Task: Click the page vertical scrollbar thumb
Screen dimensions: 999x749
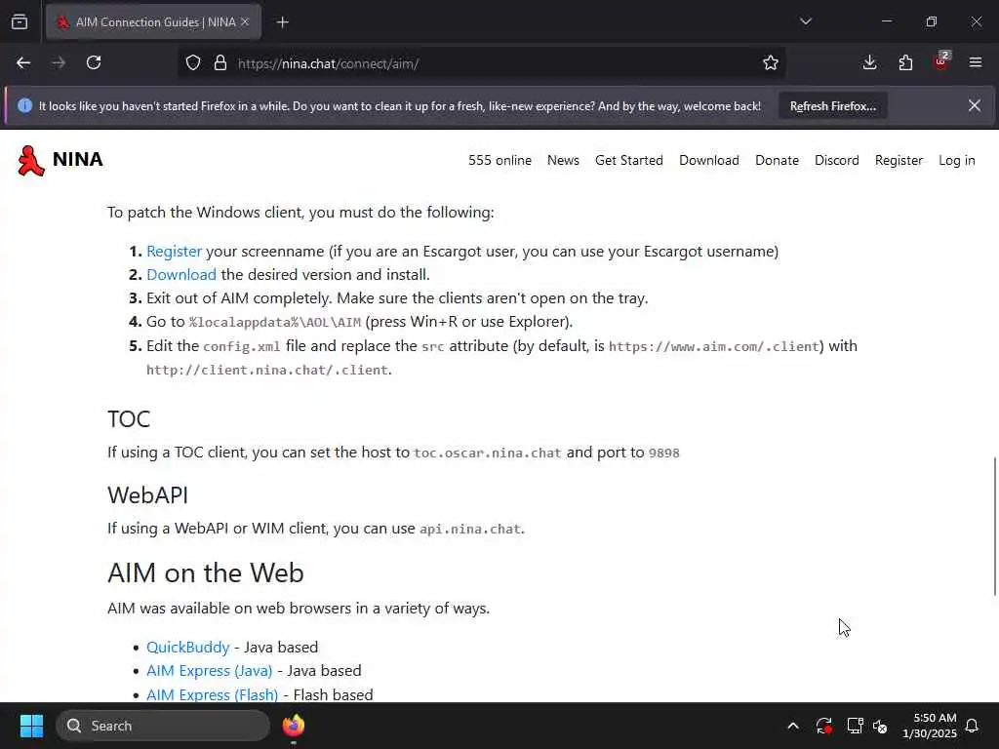Action: click(x=994, y=526)
